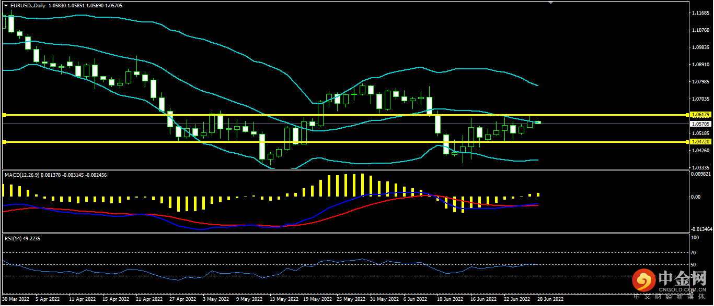Click the 6 Jun 2022 date label
Screen dimensions: 714x306
416,300
